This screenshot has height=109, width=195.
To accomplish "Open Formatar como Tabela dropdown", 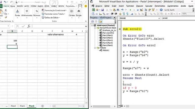I will point(54,14).
